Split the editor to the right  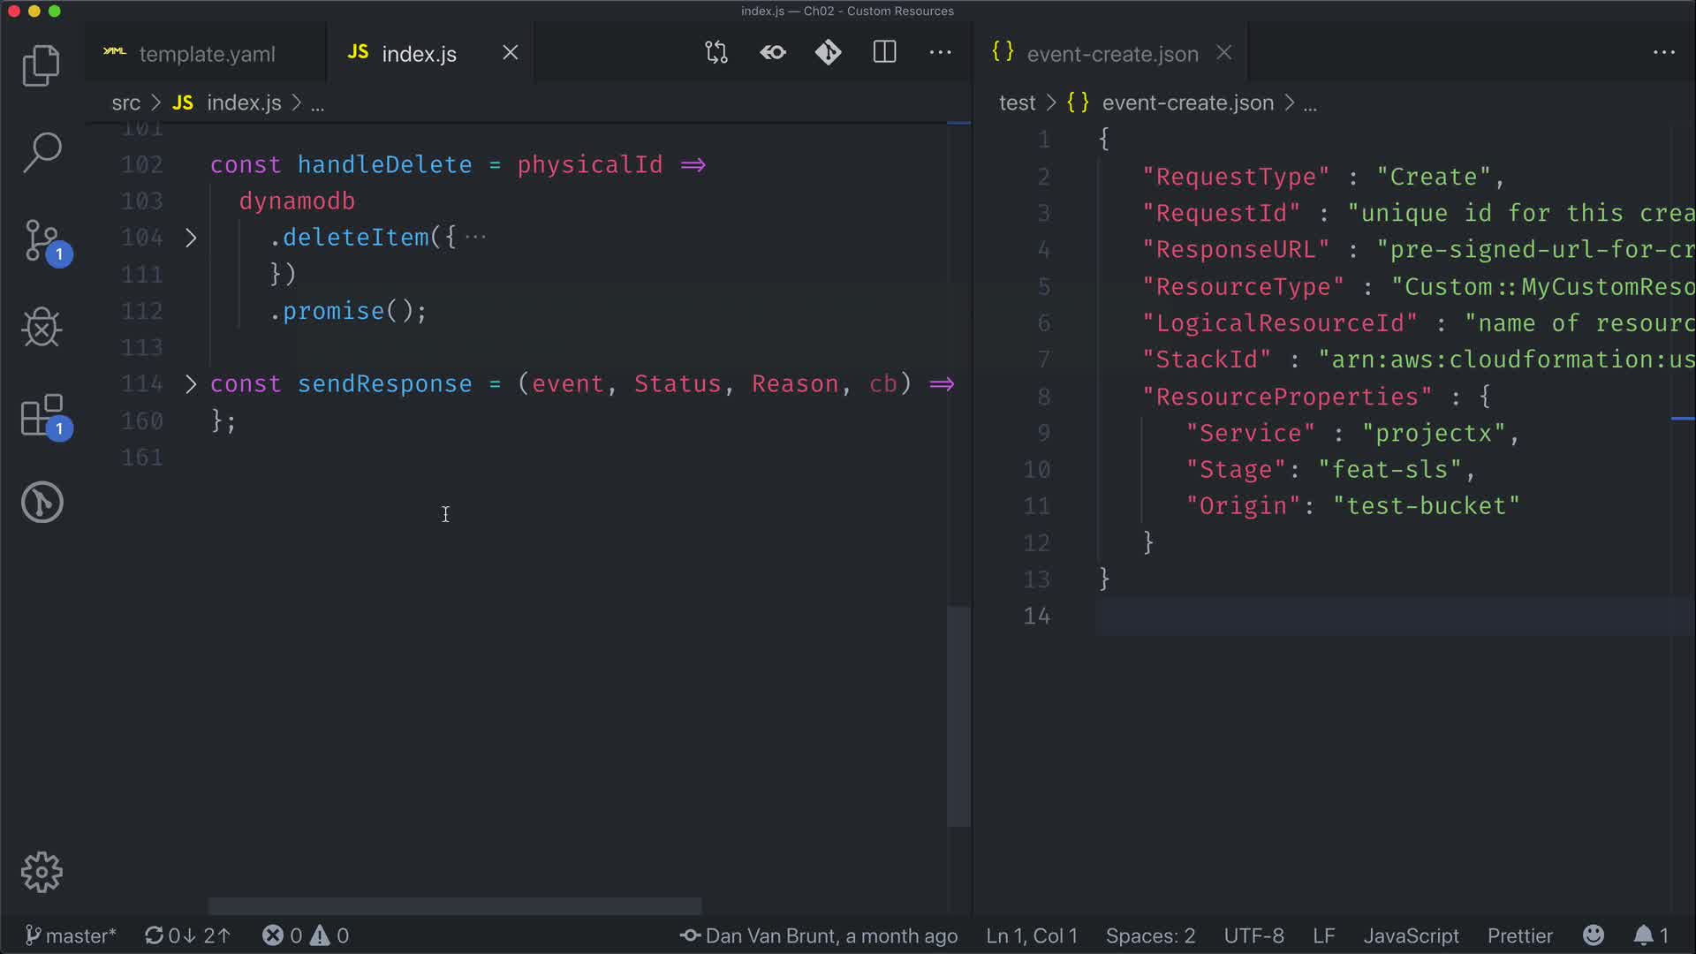[x=884, y=53]
